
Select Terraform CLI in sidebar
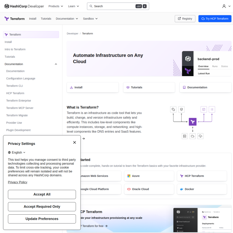pos(14,86)
